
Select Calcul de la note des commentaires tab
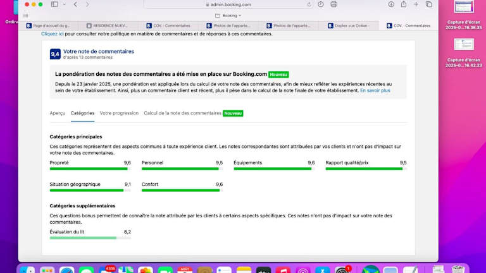coord(182,113)
